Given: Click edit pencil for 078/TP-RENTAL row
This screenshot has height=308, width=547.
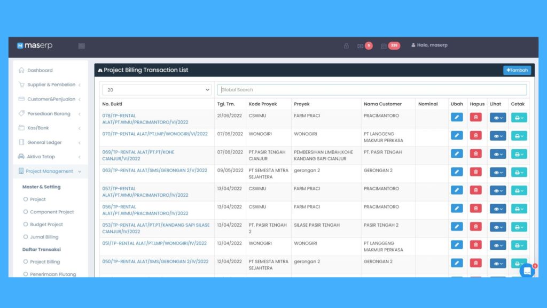Looking at the screenshot, I should tap(457, 118).
